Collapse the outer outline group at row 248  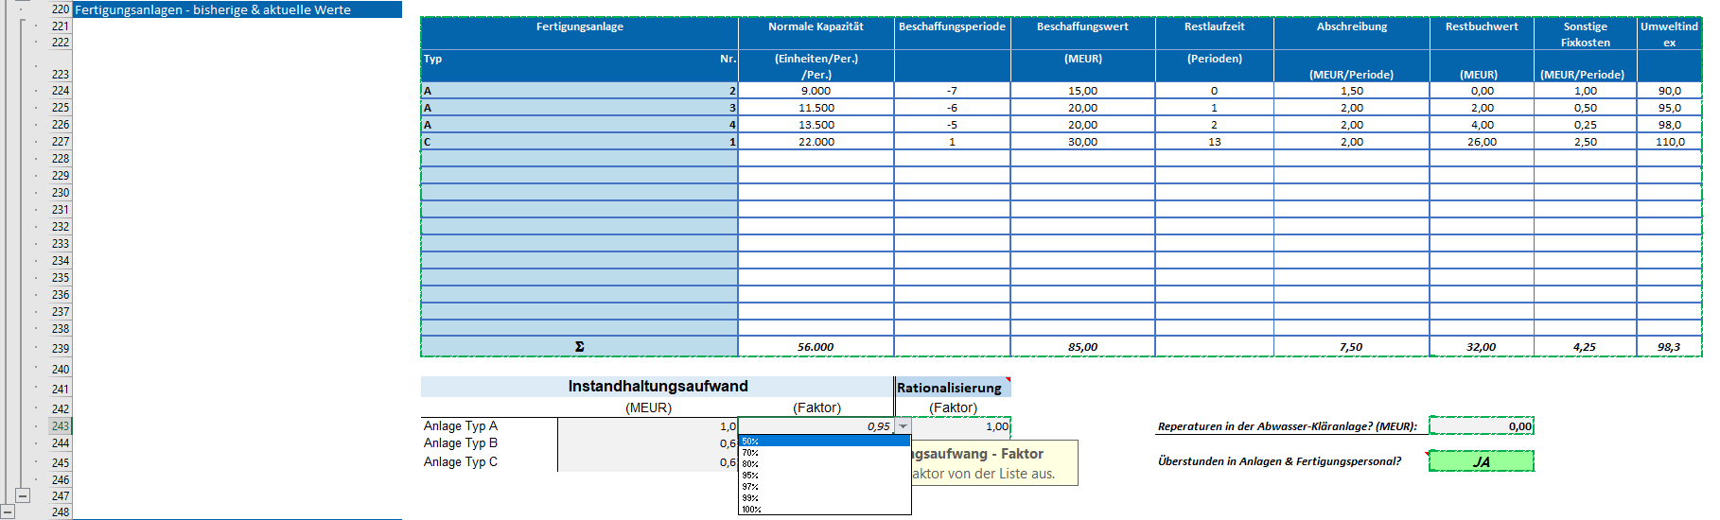point(8,511)
